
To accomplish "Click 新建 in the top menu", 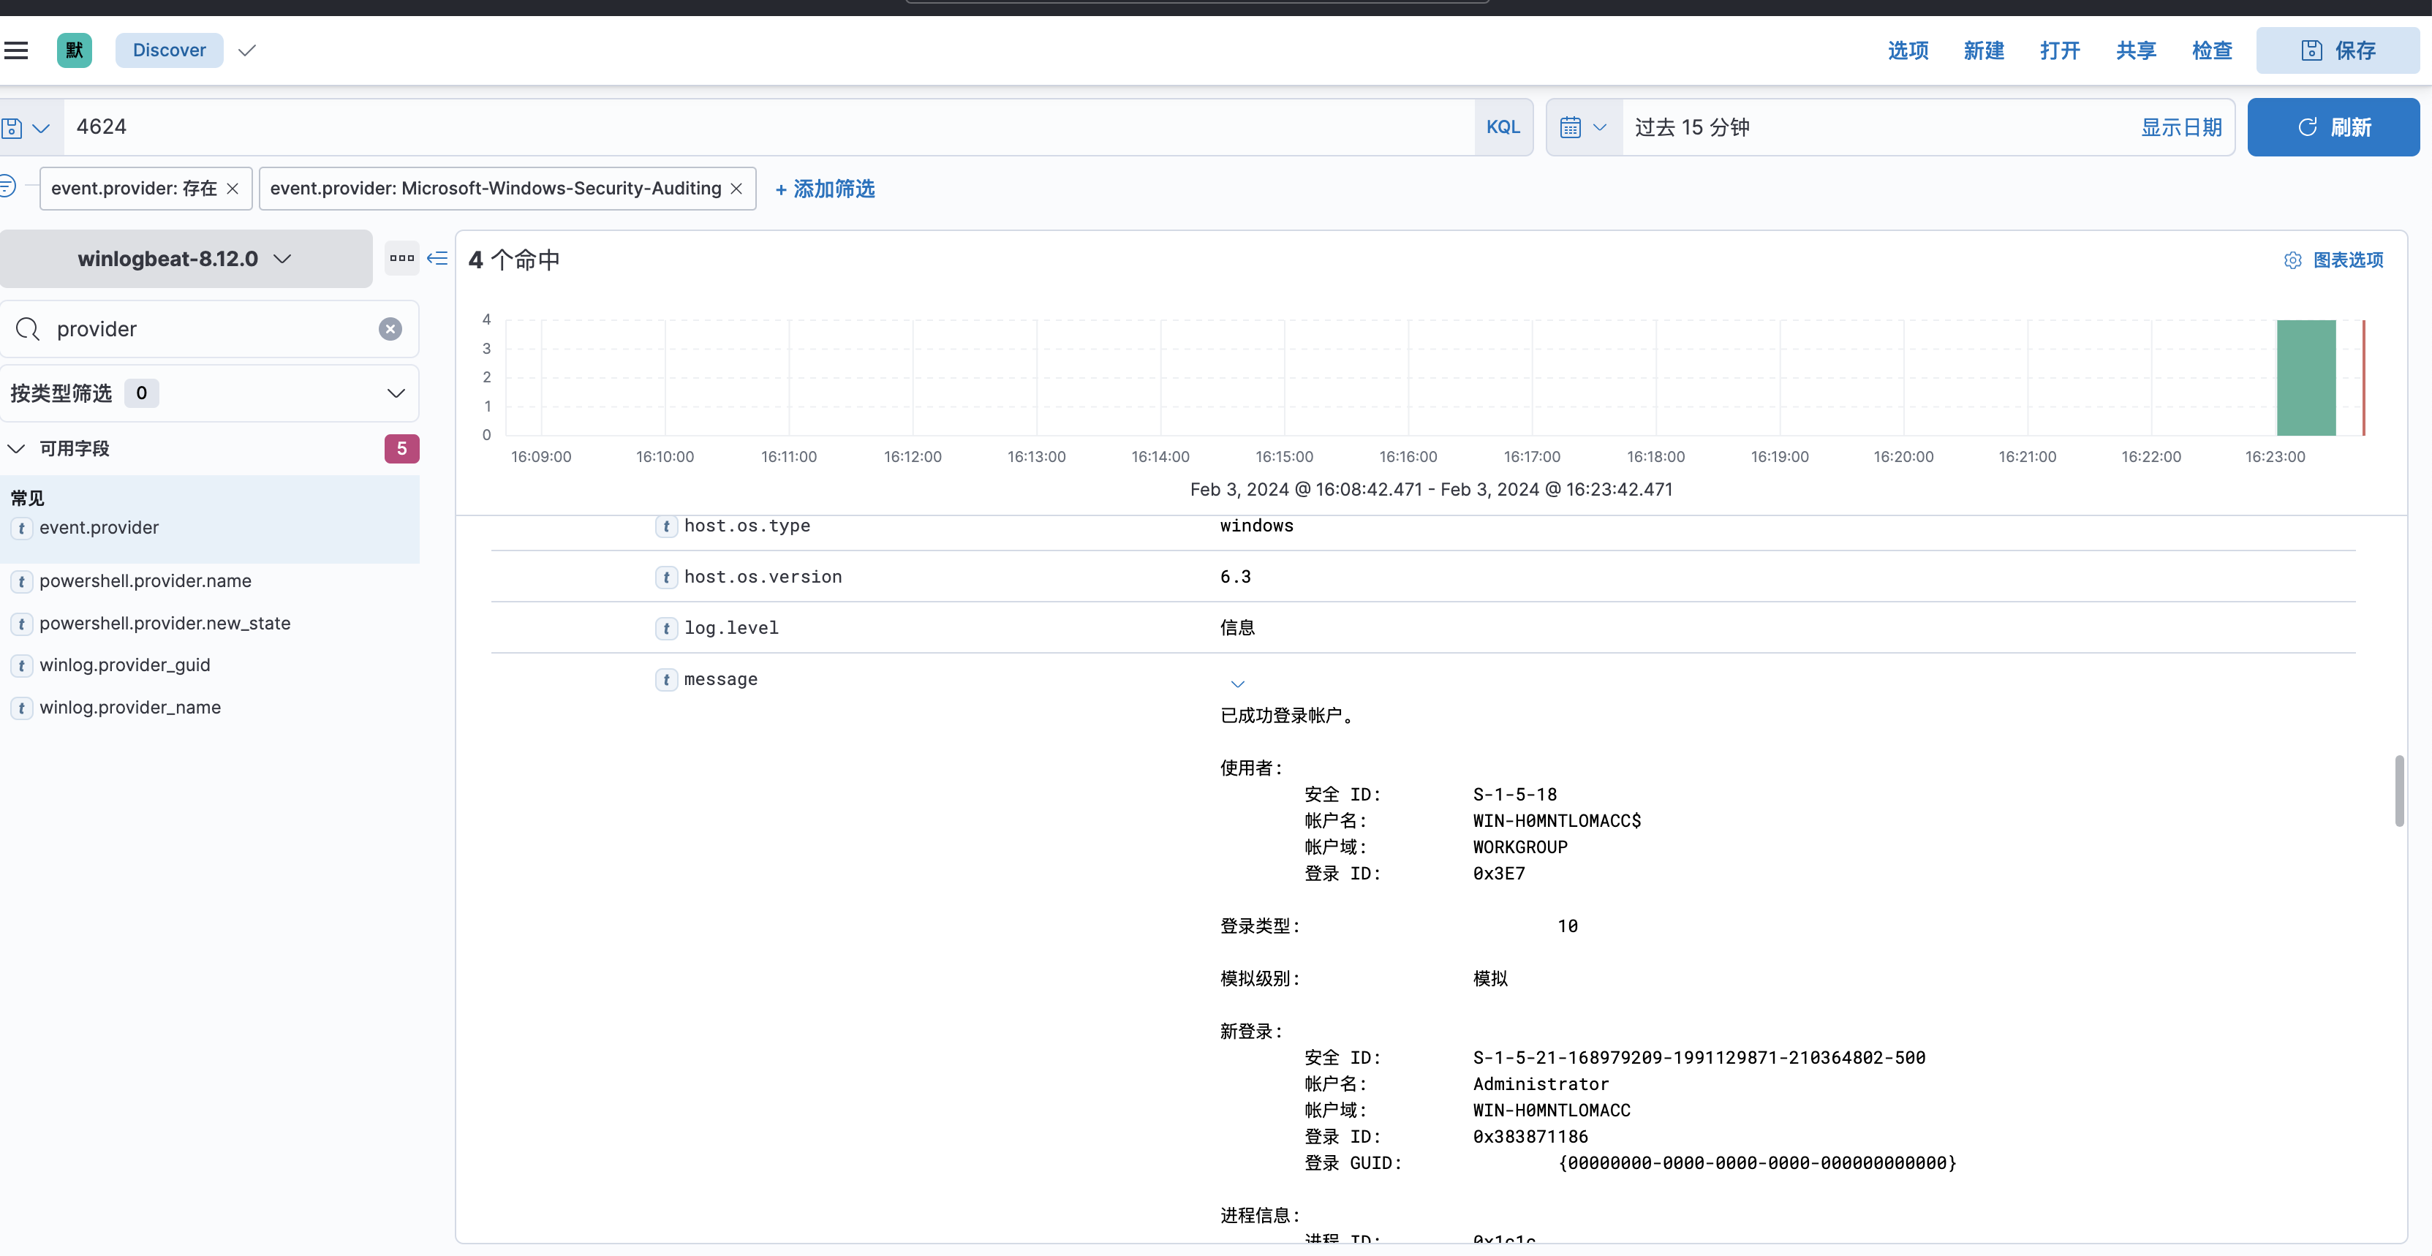I will coord(1984,50).
